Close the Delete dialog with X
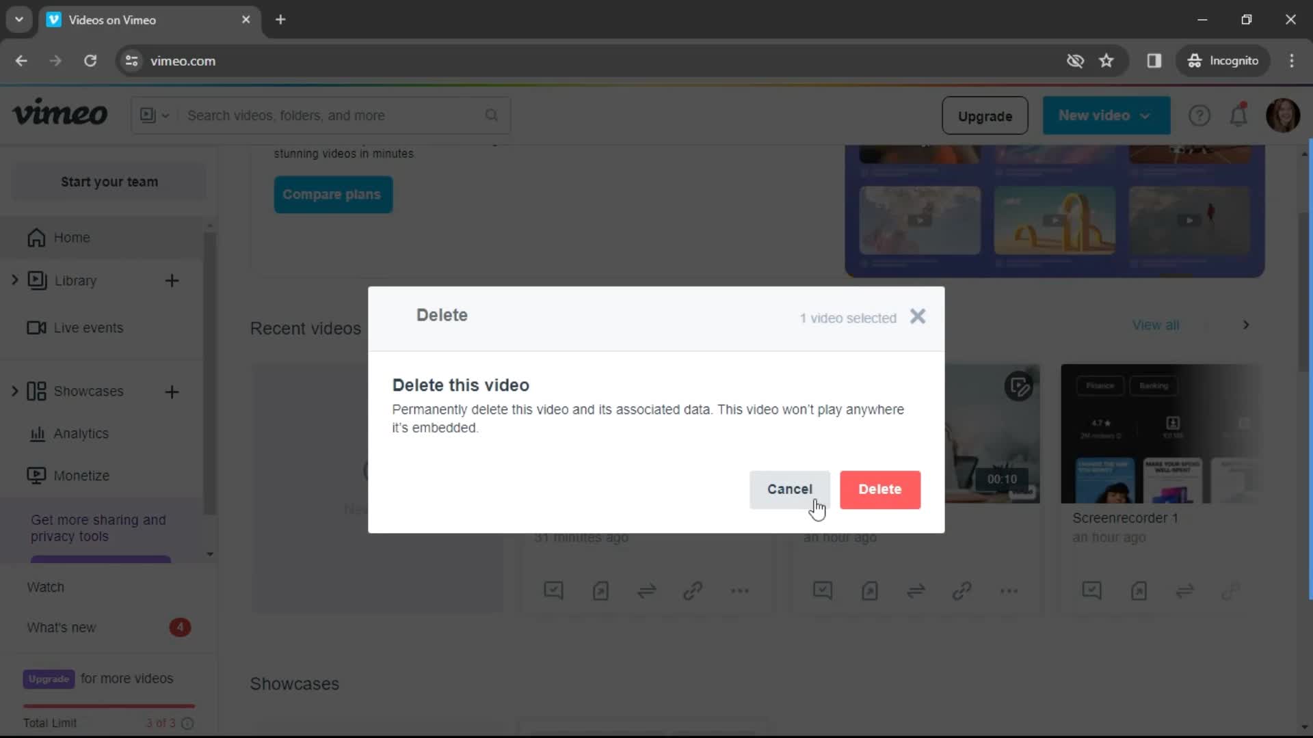Screen dimensions: 1313x738 (x=918, y=316)
